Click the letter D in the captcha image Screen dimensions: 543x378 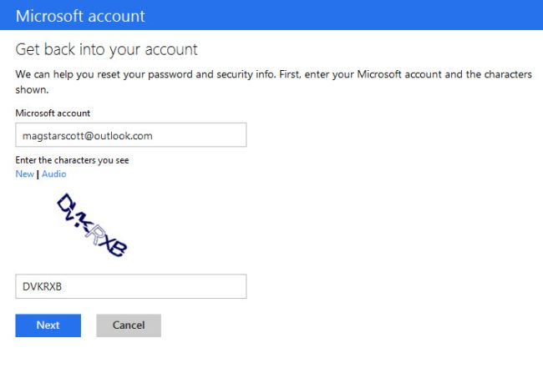click(66, 203)
